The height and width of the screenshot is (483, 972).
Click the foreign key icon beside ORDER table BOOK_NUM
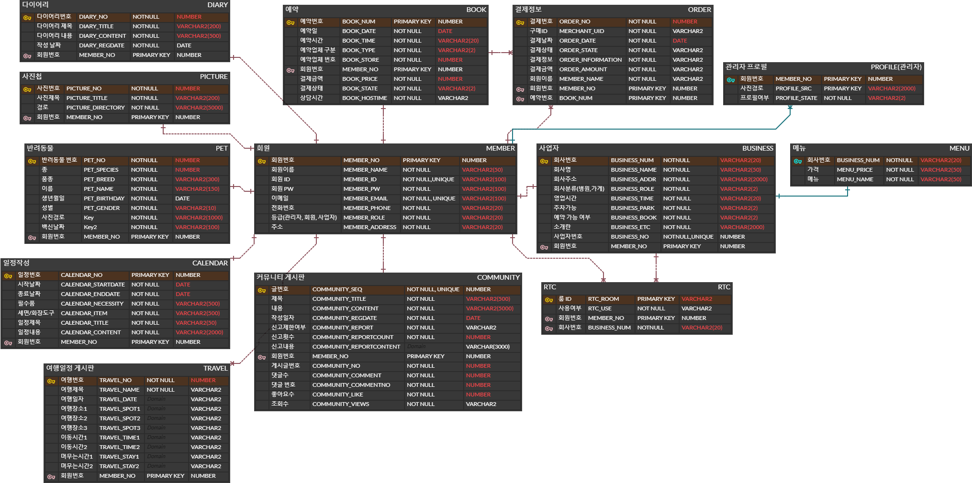[520, 99]
